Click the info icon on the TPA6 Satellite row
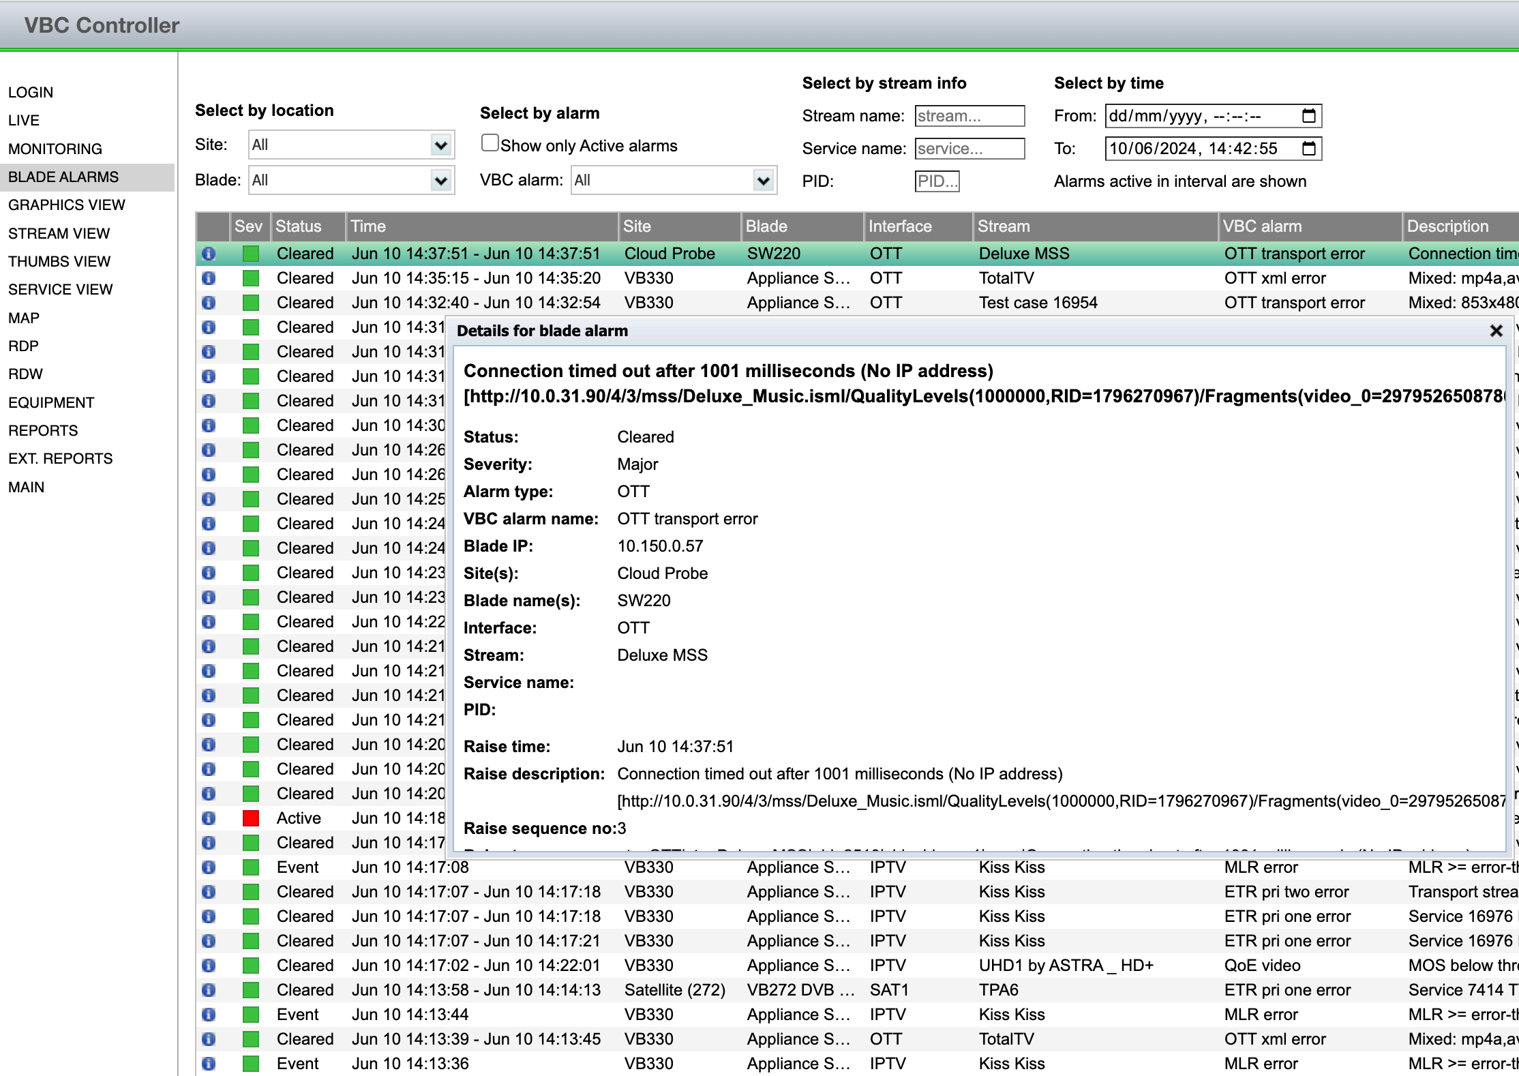The width and height of the screenshot is (1519, 1076). tap(209, 990)
